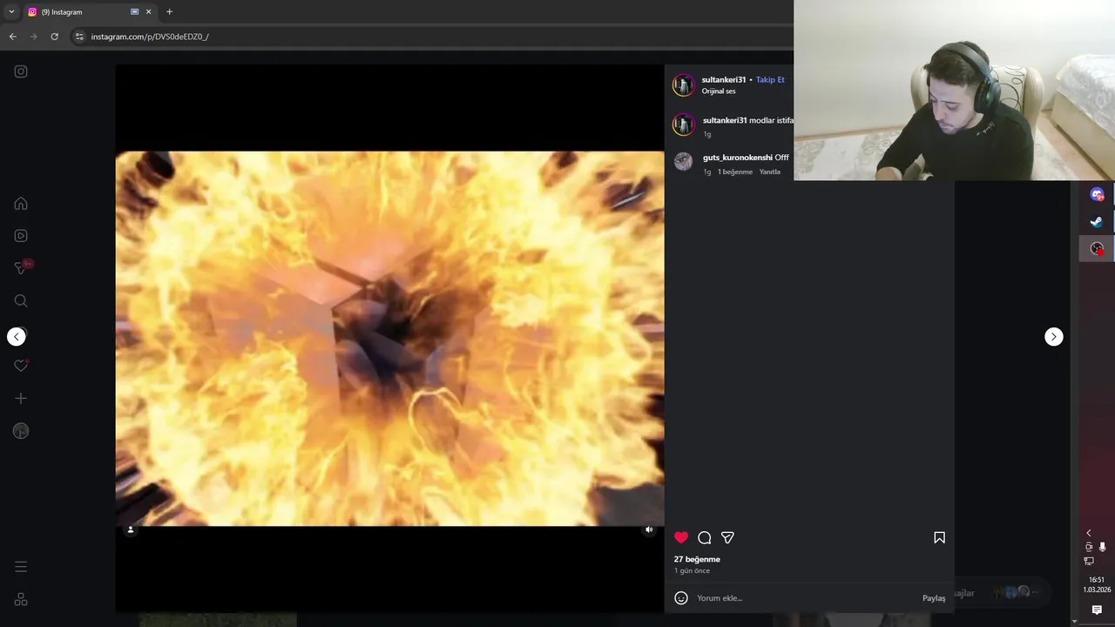Open sultankeri31 profile from post header
The width and height of the screenshot is (1115, 627).
(724, 79)
